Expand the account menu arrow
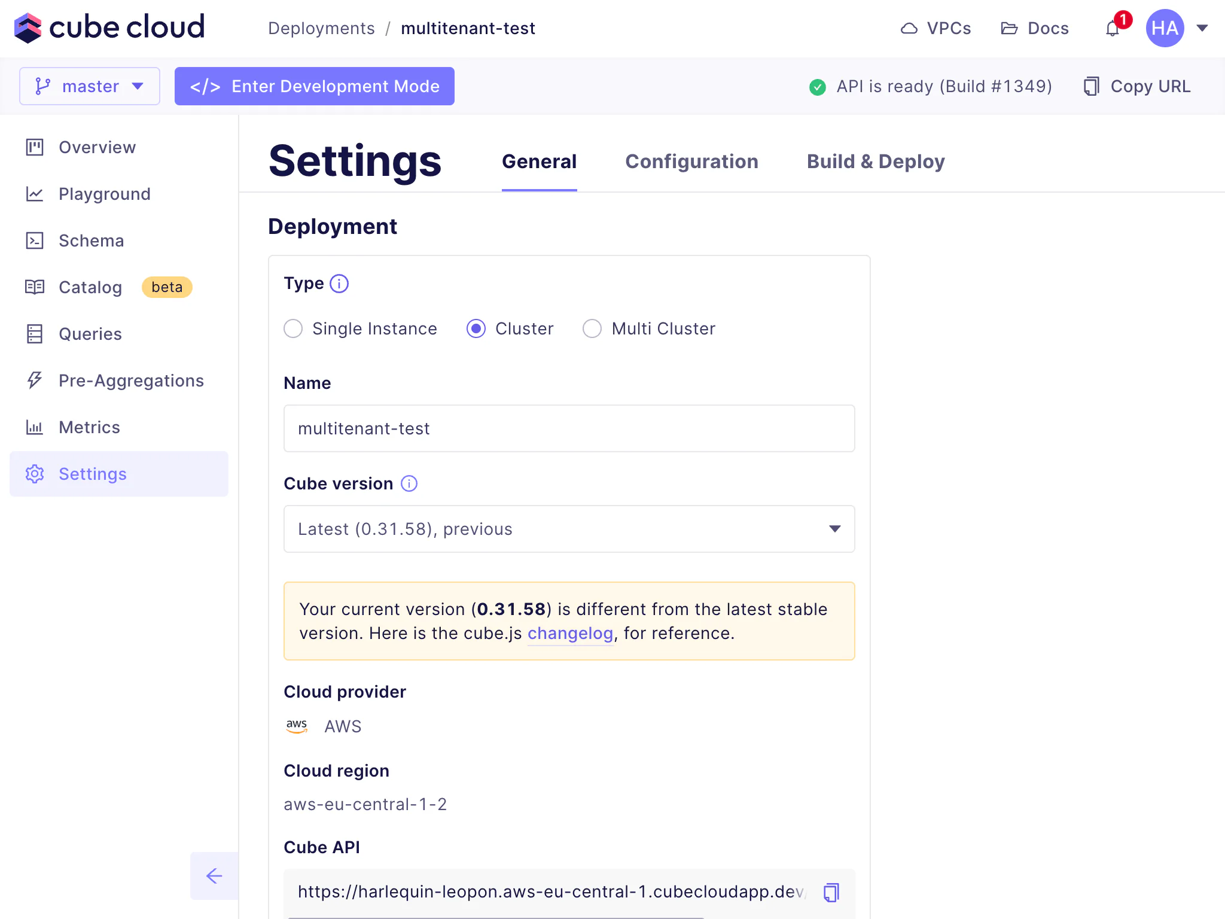This screenshot has height=919, width=1225. point(1202,28)
